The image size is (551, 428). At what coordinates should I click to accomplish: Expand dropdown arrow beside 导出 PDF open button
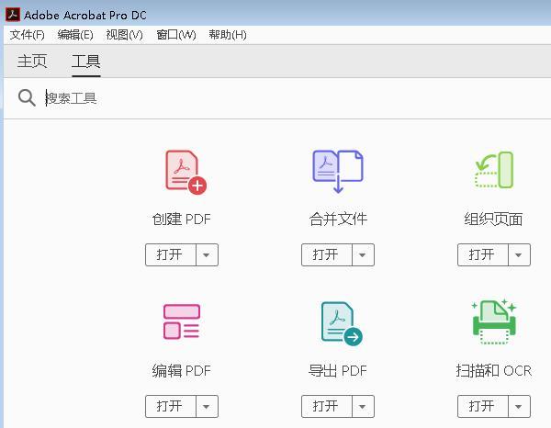[x=363, y=407]
